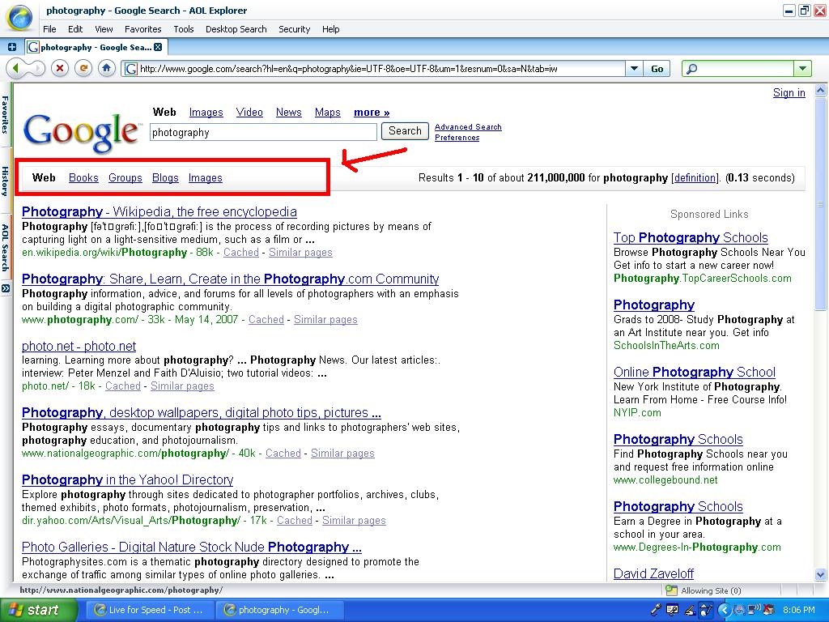
Task: Click the Allowing Site popup status icon
Action: [x=671, y=590]
